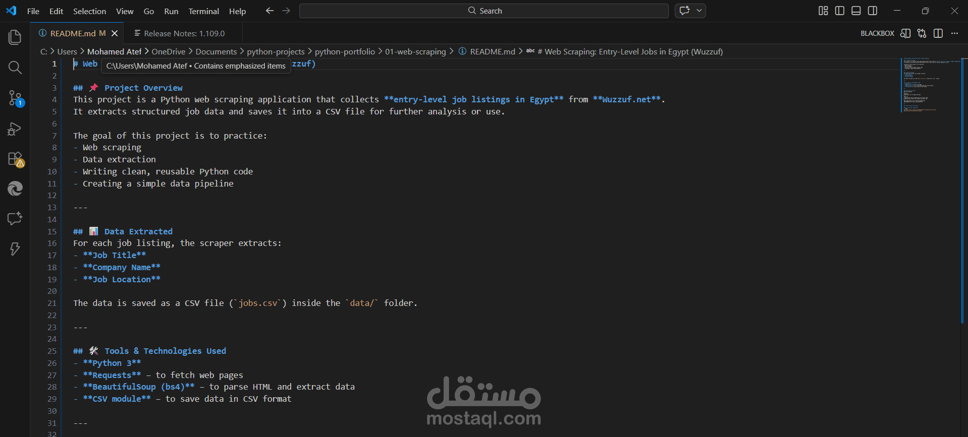Click the Release Notes tab file icon

pos(137,33)
